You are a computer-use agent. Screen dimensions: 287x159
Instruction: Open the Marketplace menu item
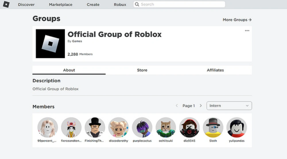[x=61, y=5]
